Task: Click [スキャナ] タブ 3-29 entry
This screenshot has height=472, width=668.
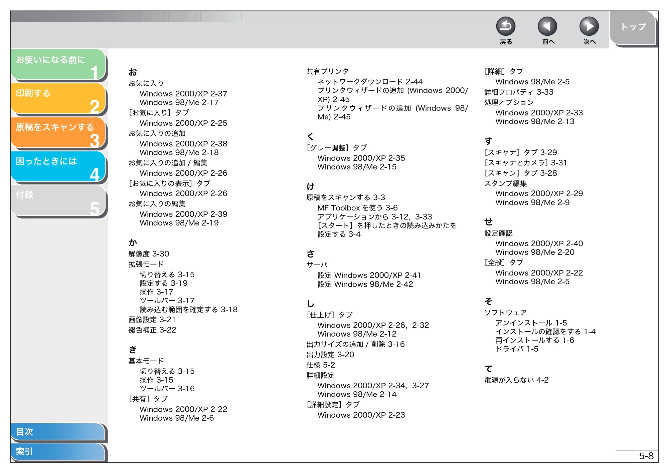Action: pos(521,152)
